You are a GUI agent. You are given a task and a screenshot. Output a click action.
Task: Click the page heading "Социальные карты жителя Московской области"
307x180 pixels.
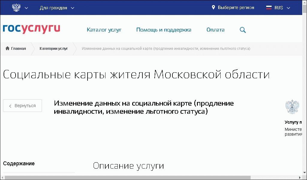click(136, 74)
